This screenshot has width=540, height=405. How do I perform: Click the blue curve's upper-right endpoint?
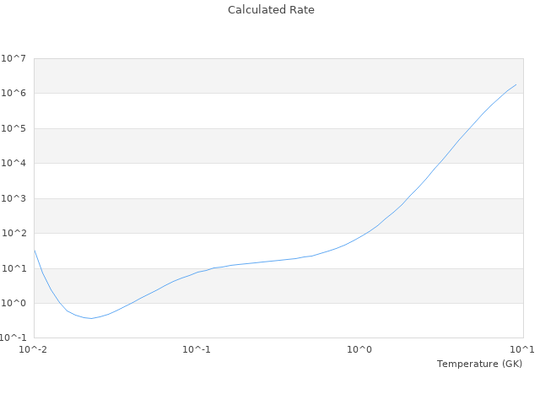click(x=516, y=84)
